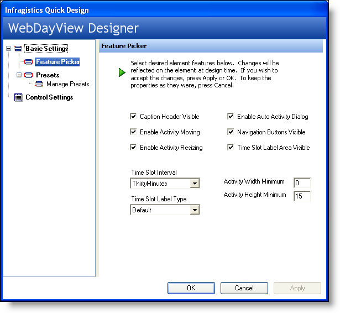Click the Presets node icon
This screenshot has width=340, height=313.
pyautogui.click(x=29, y=75)
